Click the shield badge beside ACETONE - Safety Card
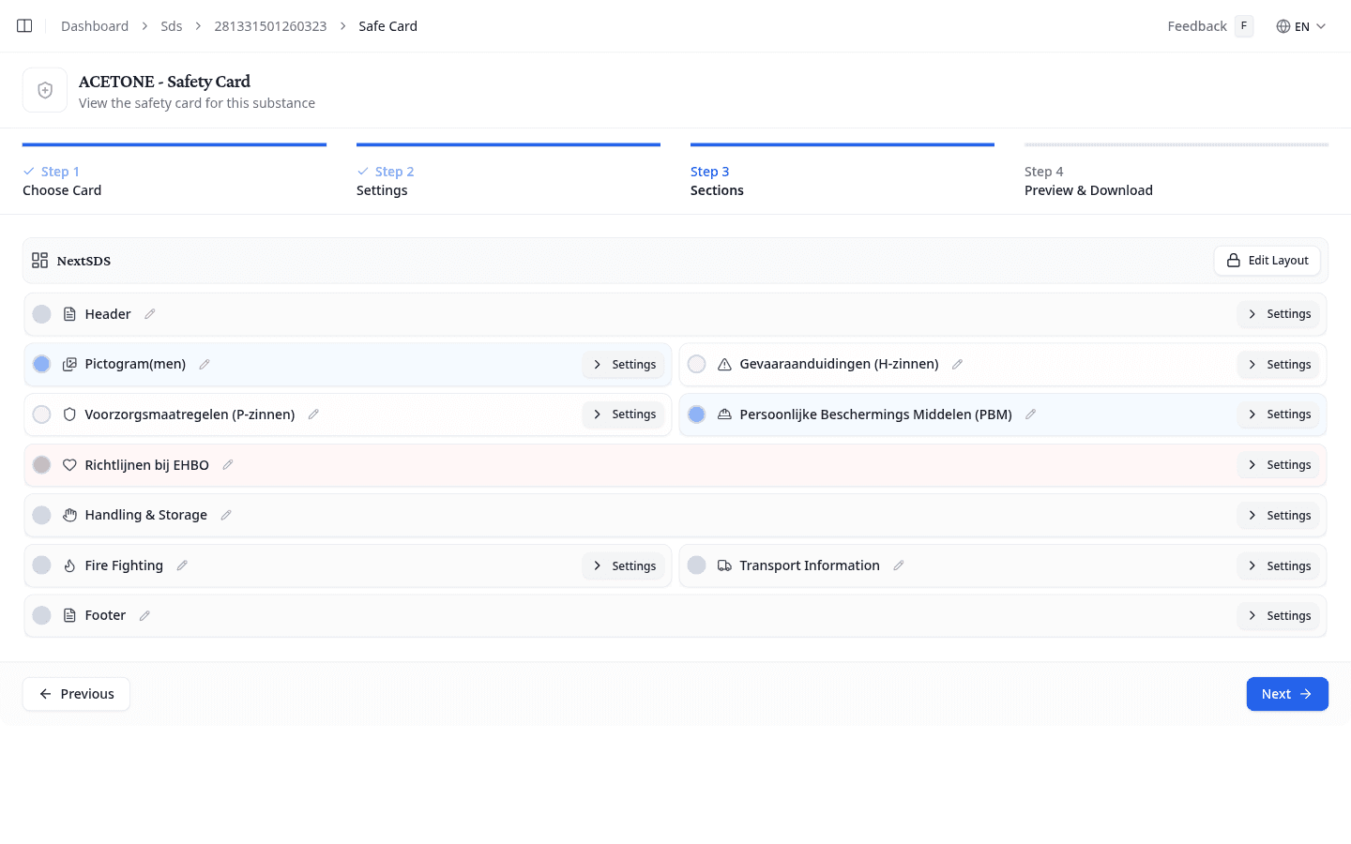 (44, 89)
